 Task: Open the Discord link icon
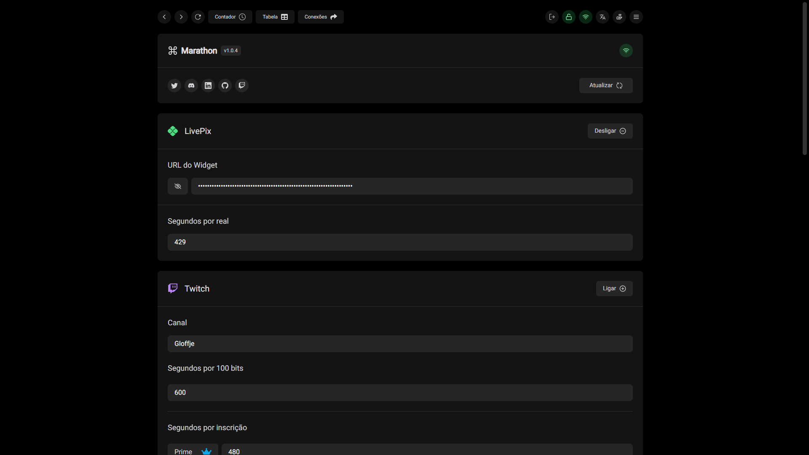click(x=191, y=86)
